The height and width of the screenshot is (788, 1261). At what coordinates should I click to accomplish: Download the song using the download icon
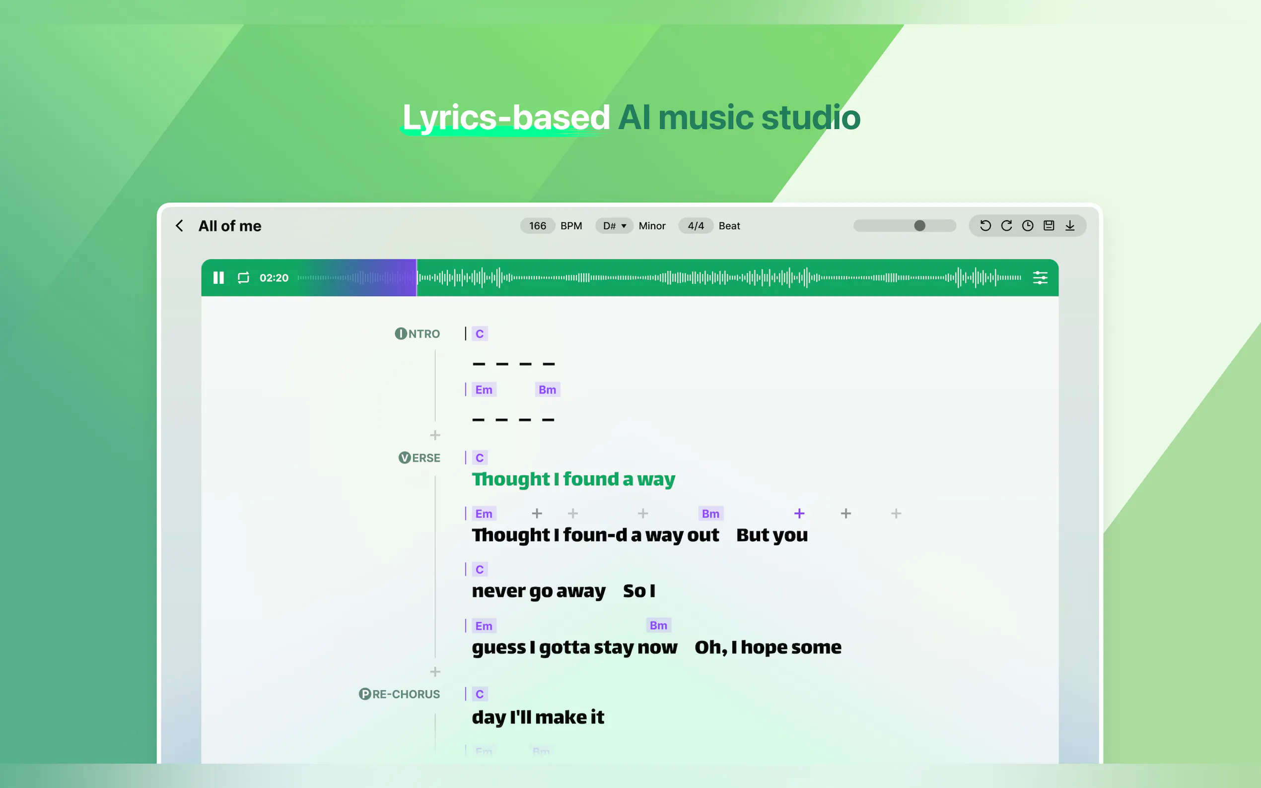coord(1070,226)
